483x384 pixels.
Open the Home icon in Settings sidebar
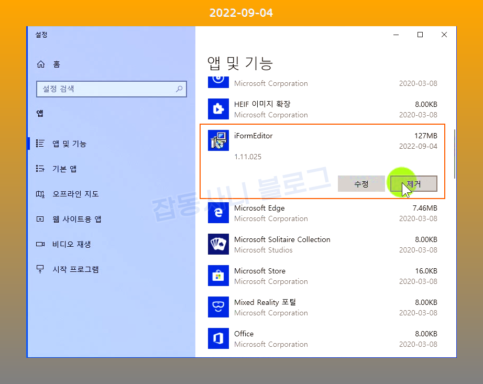tap(41, 64)
